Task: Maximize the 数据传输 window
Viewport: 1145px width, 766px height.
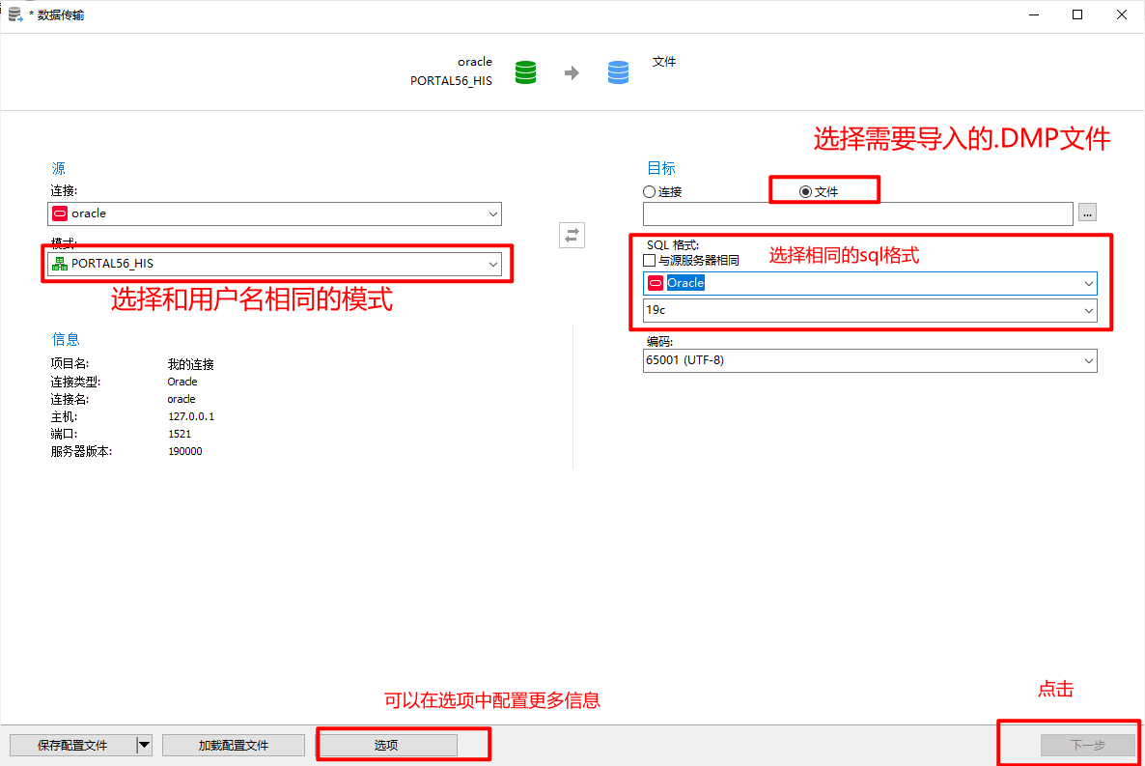Action: pyautogui.click(x=1077, y=14)
